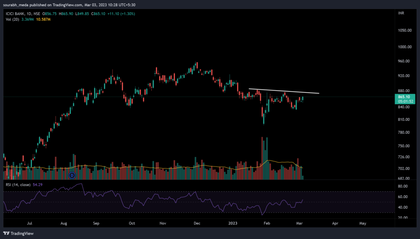Click the RSI value 54.29
The height and width of the screenshot is (239, 420).
37,184
